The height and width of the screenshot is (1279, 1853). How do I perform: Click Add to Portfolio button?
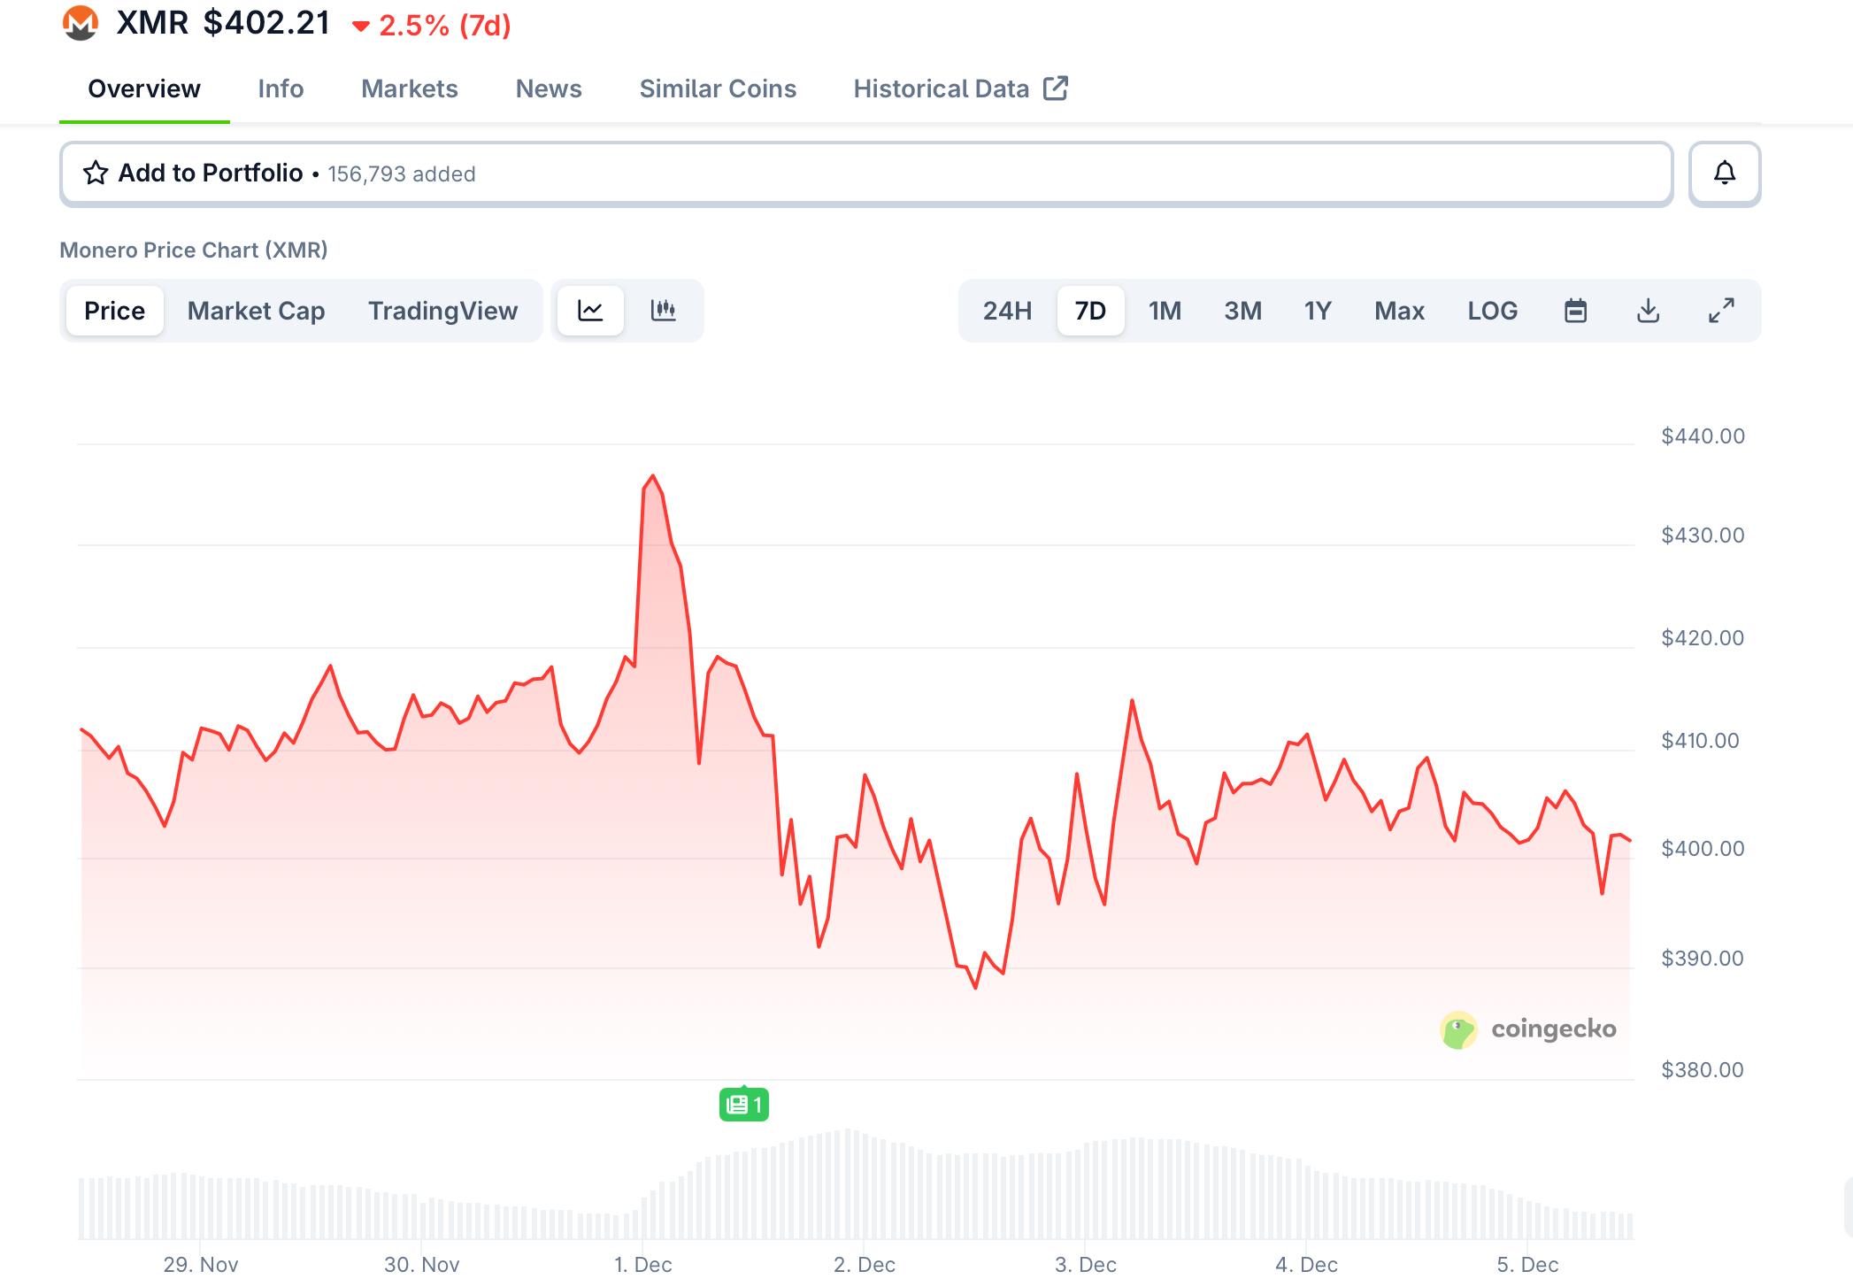(x=211, y=173)
